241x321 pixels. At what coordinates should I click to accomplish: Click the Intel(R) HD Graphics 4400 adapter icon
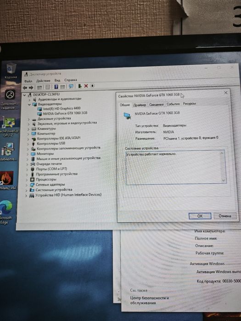[39, 109]
